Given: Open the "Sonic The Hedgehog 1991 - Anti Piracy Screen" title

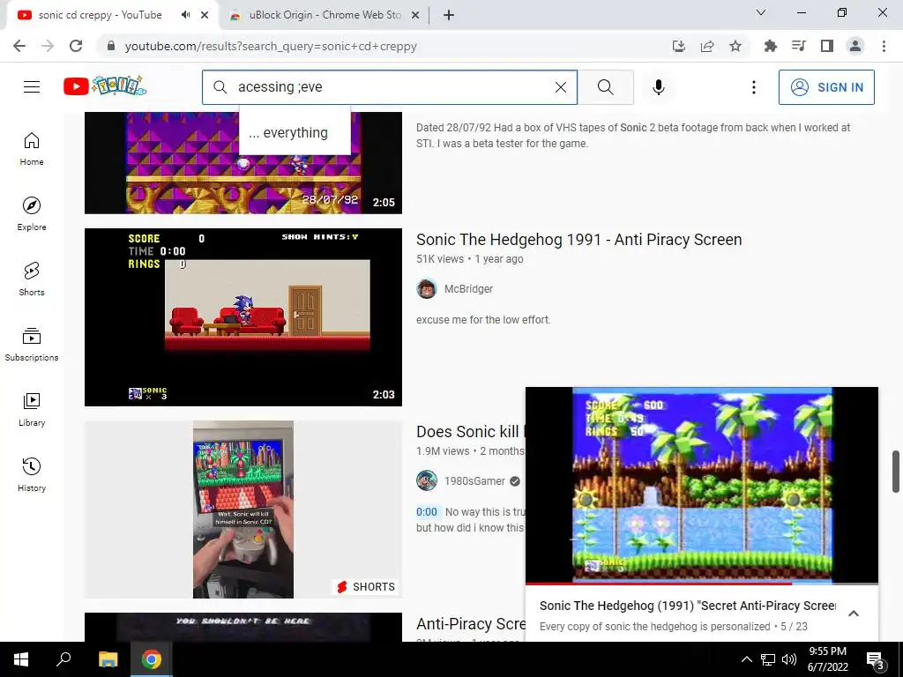Looking at the screenshot, I should tap(578, 240).
